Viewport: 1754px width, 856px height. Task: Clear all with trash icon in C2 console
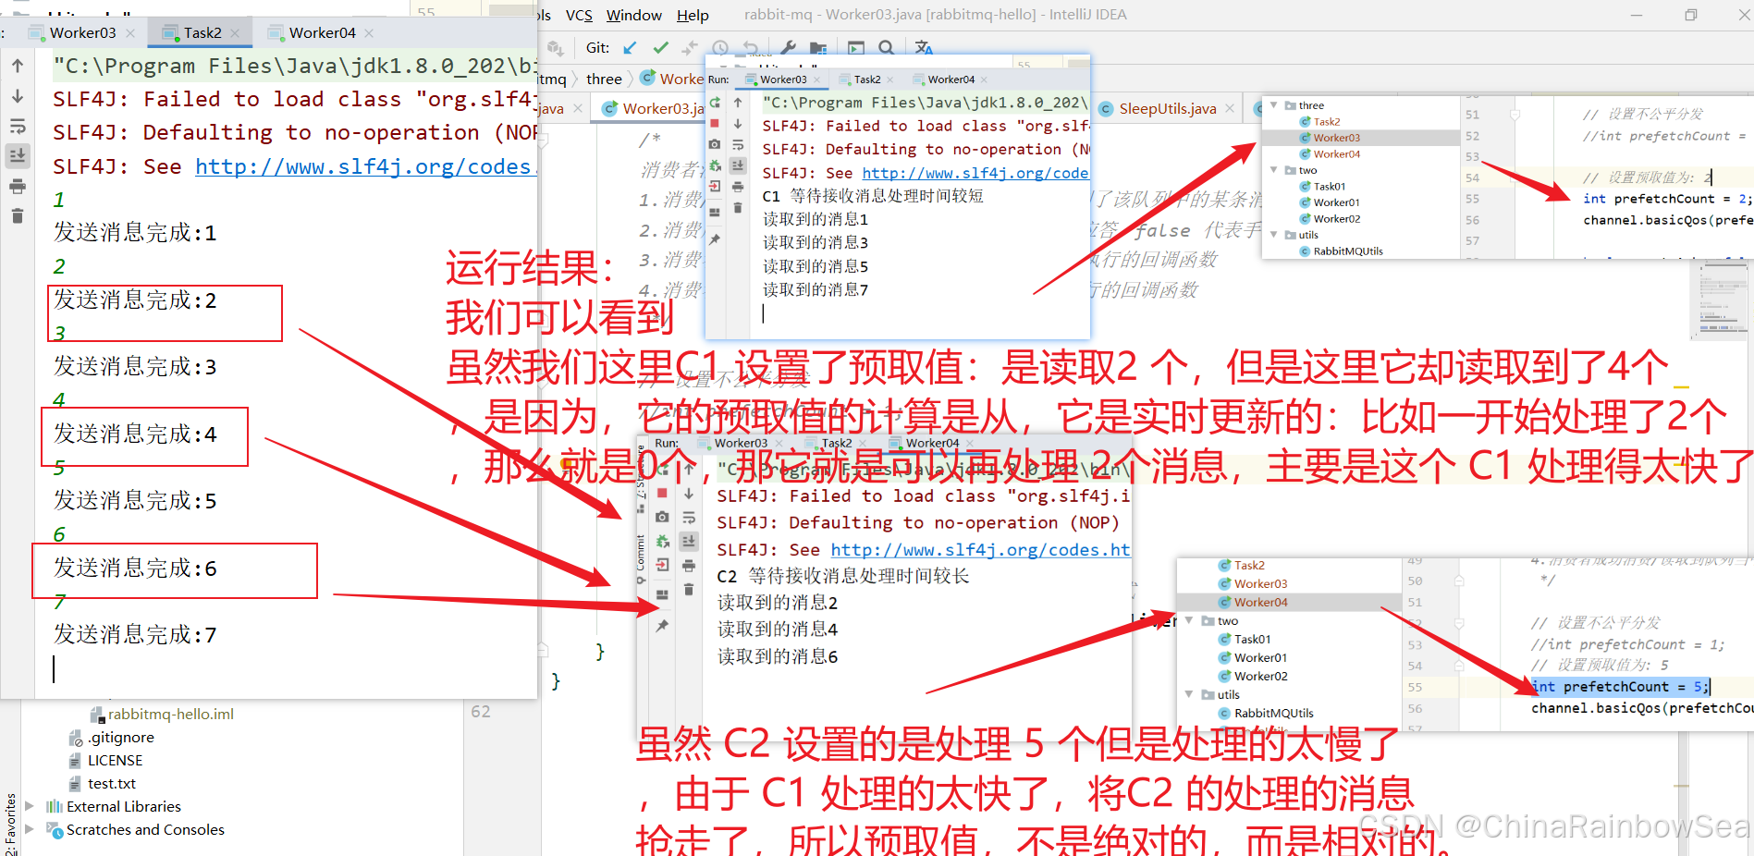click(689, 589)
